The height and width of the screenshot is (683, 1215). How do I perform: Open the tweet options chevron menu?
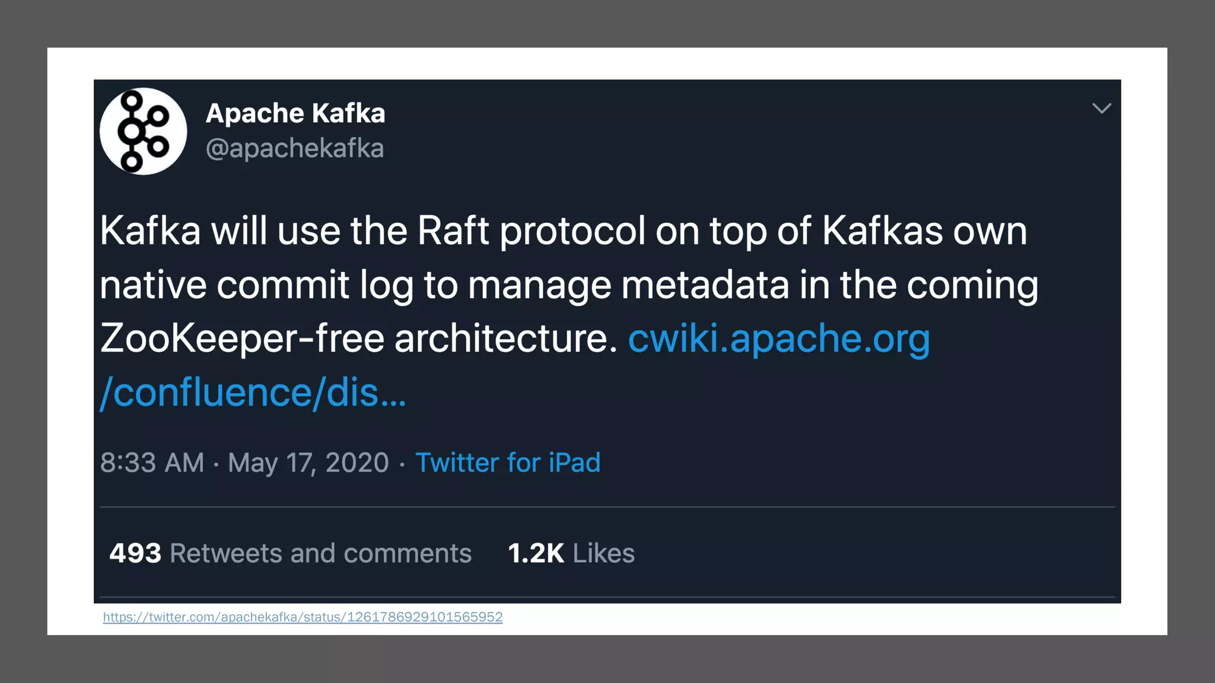1102,108
